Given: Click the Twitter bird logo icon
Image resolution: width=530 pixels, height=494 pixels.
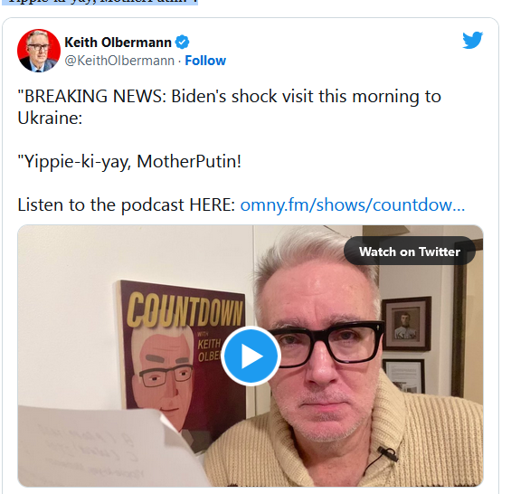Looking at the screenshot, I should [x=472, y=40].
